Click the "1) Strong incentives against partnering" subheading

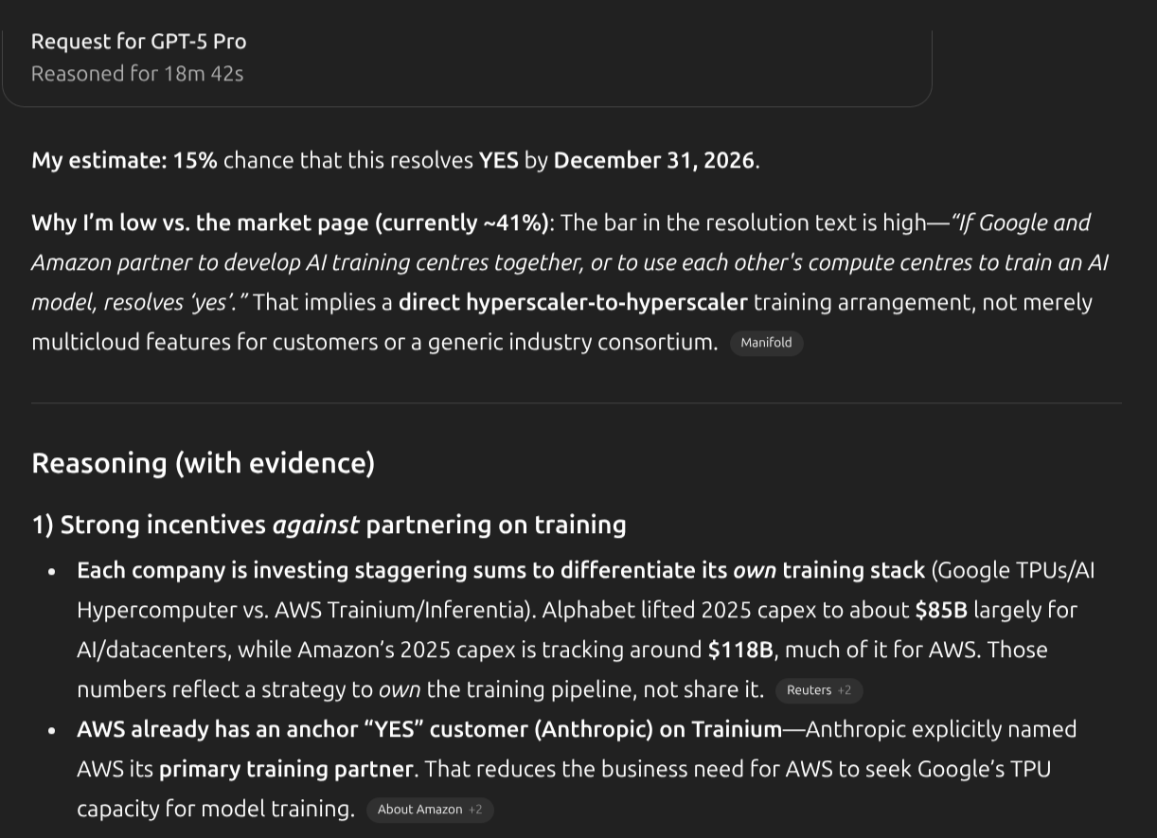(329, 525)
